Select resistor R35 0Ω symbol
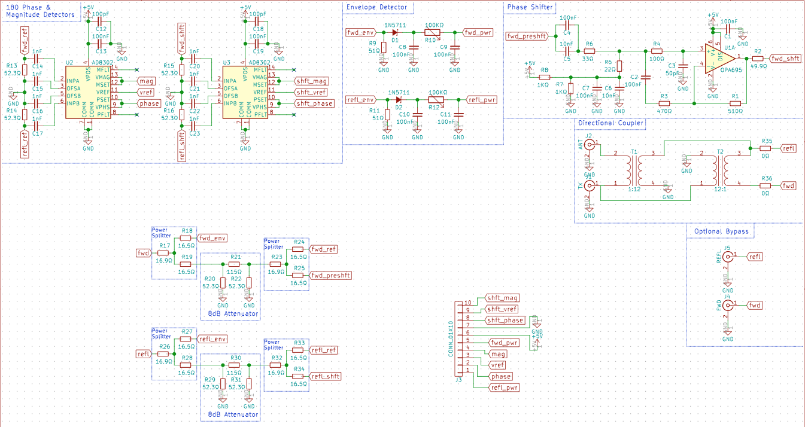The image size is (805, 427). [767, 148]
